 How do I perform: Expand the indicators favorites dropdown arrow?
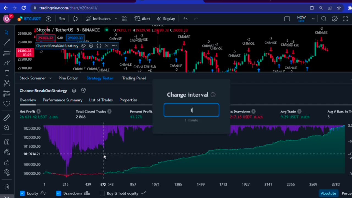[116, 19]
